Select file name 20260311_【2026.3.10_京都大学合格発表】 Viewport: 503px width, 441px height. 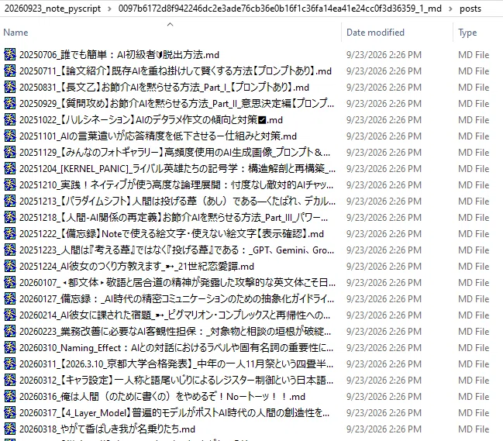click(176, 363)
